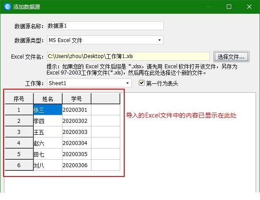
Task: Select the cell 刘八
Action: point(48,165)
